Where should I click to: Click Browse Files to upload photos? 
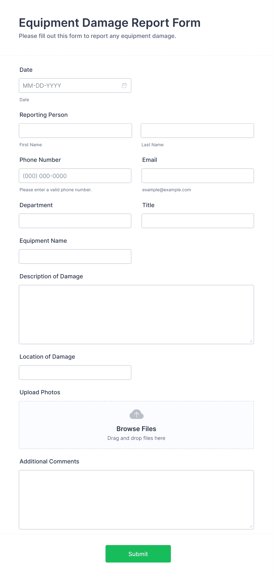136,429
